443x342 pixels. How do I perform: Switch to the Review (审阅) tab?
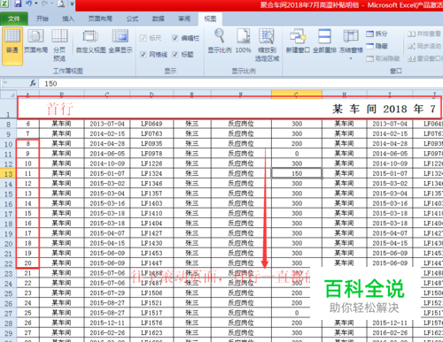point(184,19)
